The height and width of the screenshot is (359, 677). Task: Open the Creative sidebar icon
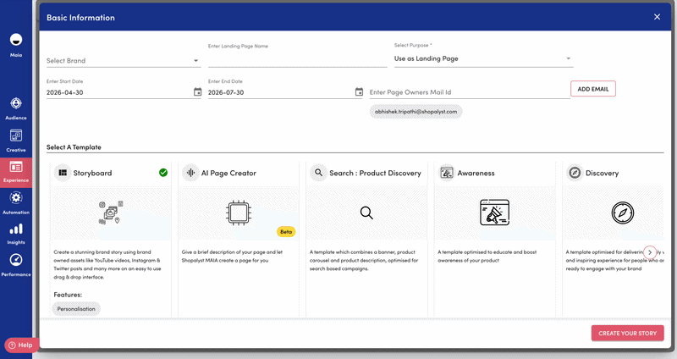(16, 135)
